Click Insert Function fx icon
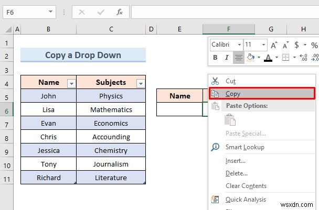 120,12
